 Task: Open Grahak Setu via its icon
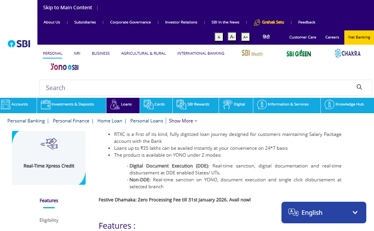point(256,22)
